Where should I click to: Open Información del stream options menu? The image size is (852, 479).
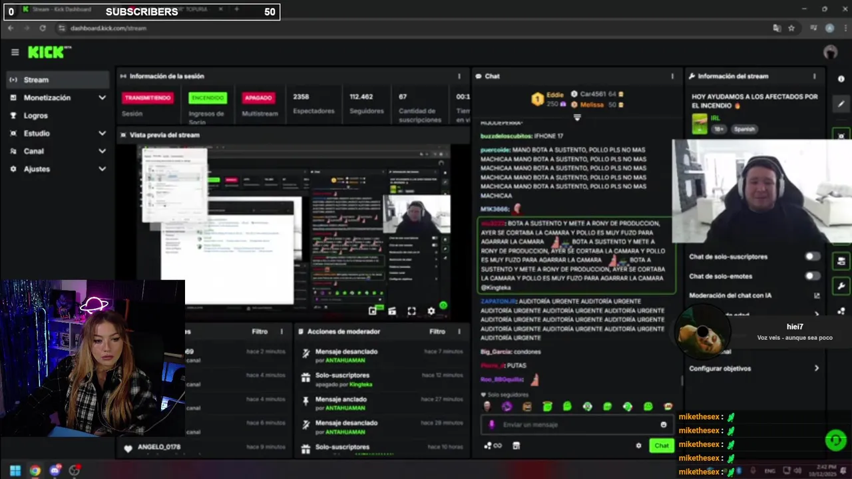[x=814, y=77]
